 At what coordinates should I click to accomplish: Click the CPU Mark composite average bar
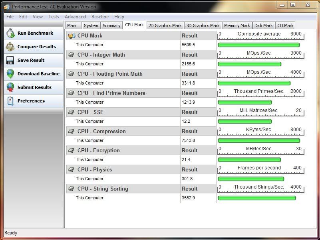click(258, 45)
